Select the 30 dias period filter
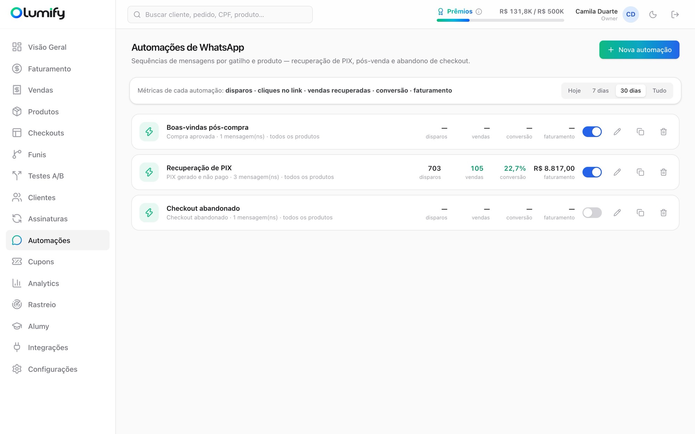 click(x=630, y=91)
